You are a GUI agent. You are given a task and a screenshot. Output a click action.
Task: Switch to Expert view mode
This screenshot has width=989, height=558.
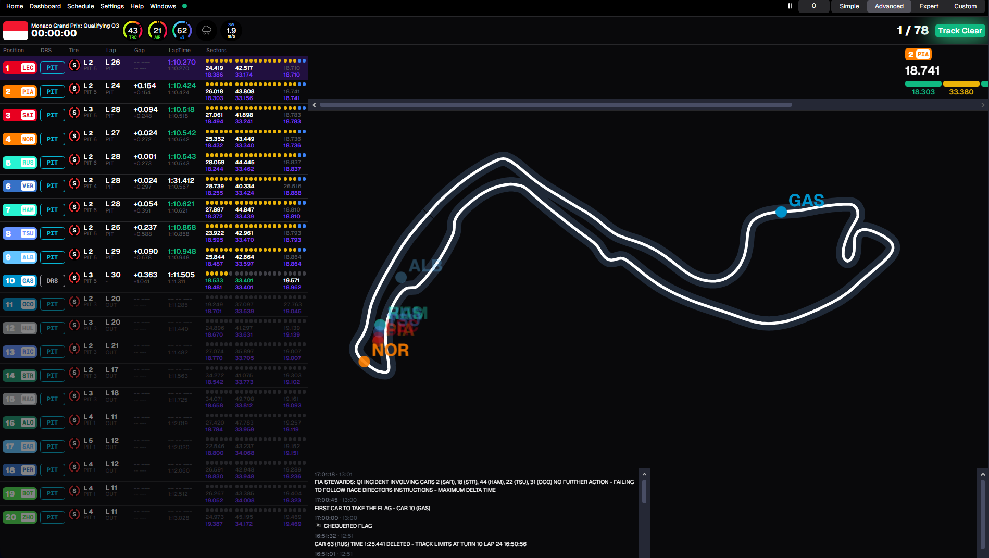[929, 6]
